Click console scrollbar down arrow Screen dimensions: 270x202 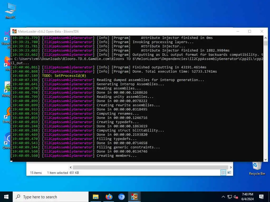tap(266, 160)
